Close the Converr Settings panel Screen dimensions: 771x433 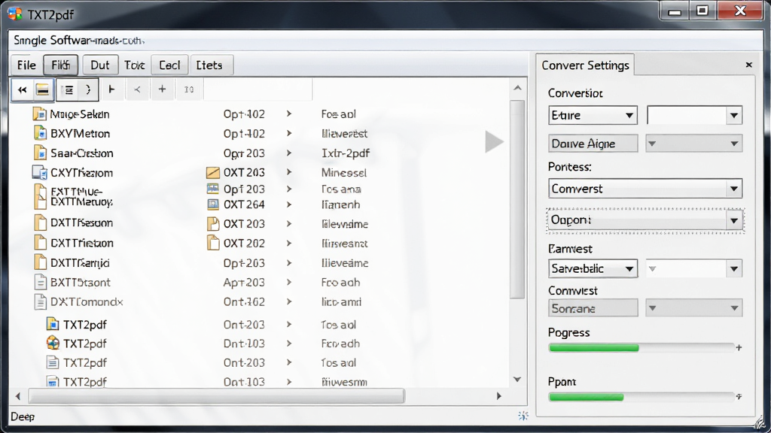749,65
